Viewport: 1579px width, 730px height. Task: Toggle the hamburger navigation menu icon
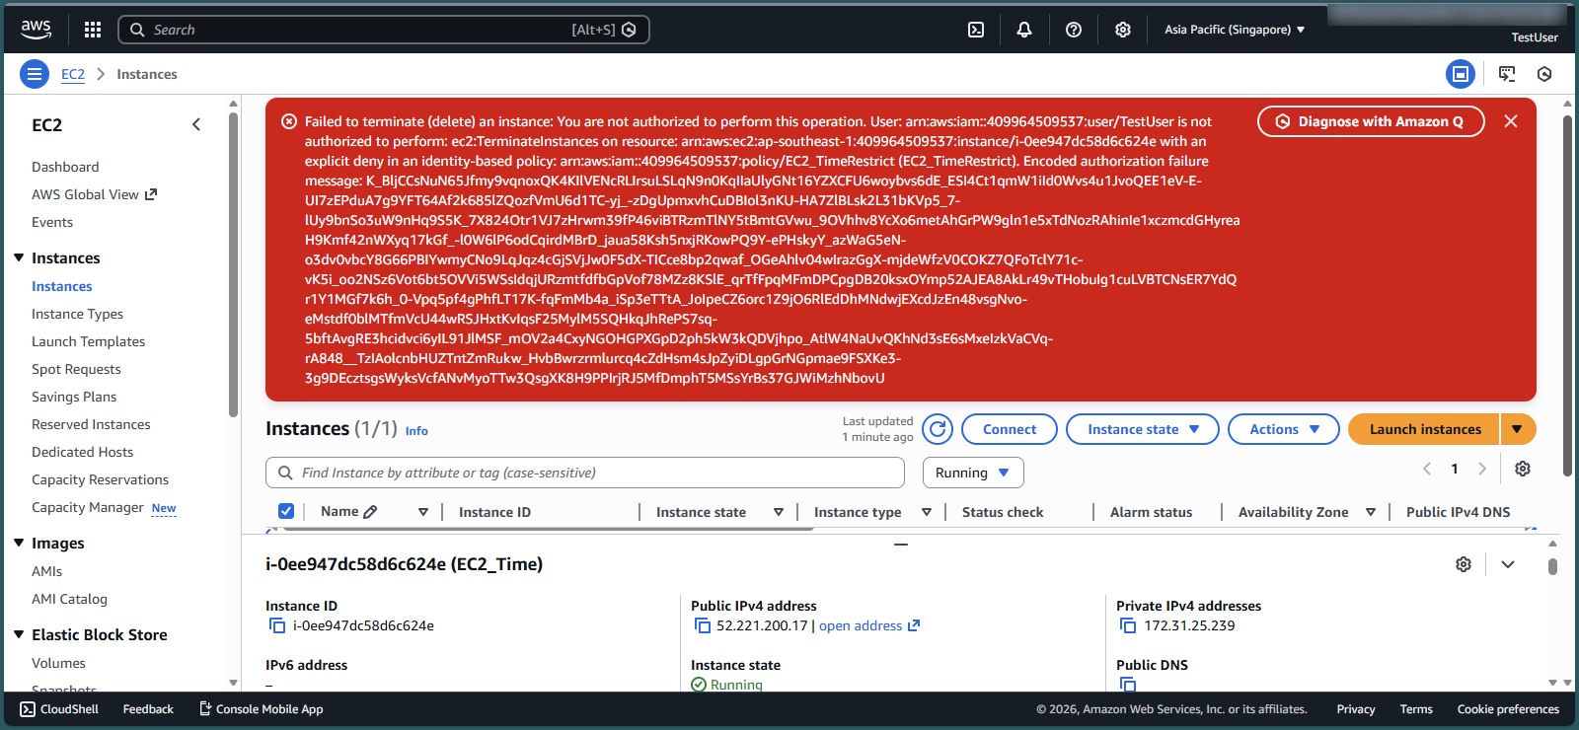[x=35, y=74]
